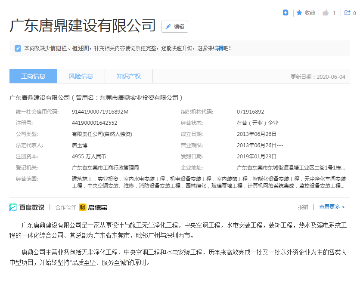This screenshot has height=299, width=360.
Task: Click the star favorite icon
Action: [x=299, y=13]
